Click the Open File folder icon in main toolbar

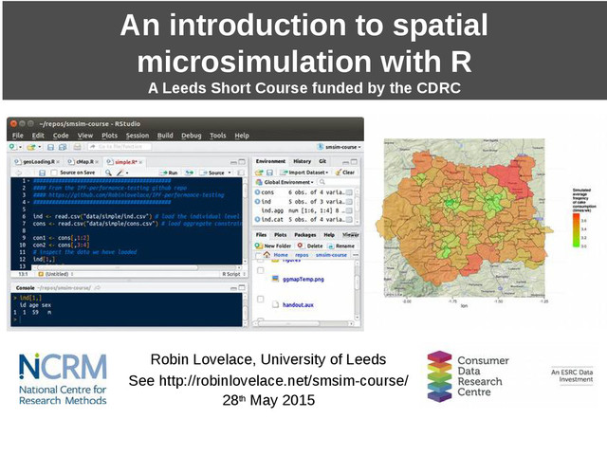click(x=31, y=147)
